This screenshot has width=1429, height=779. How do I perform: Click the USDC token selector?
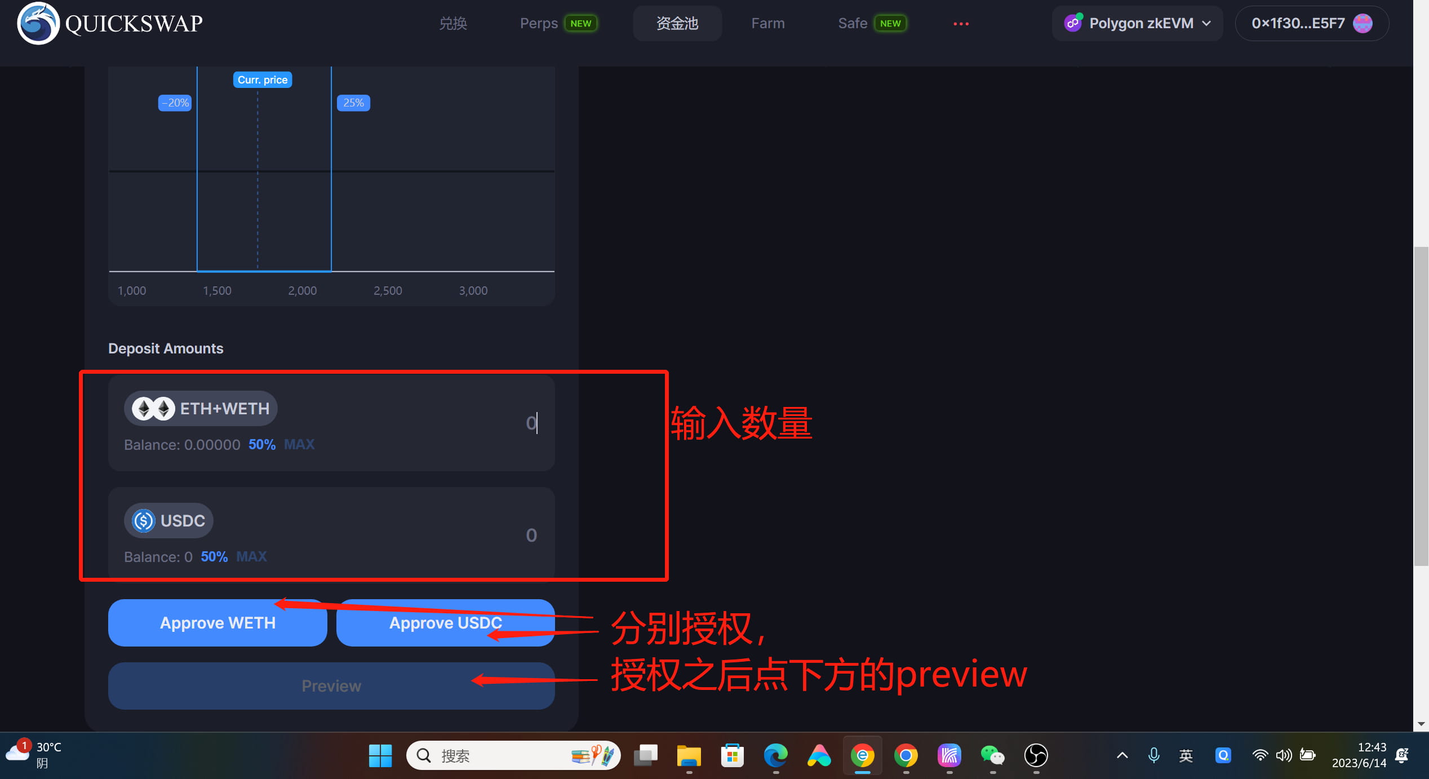(x=168, y=520)
